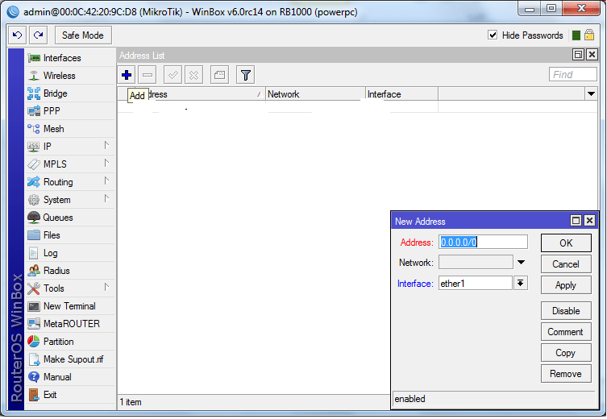Click the Network input field

point(476,263)
